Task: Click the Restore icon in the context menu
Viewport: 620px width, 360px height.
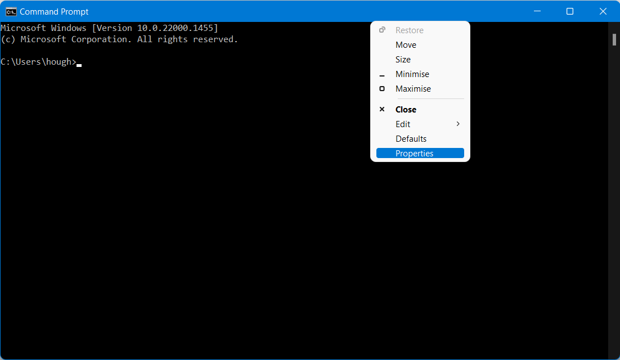Action: point(382,30)
